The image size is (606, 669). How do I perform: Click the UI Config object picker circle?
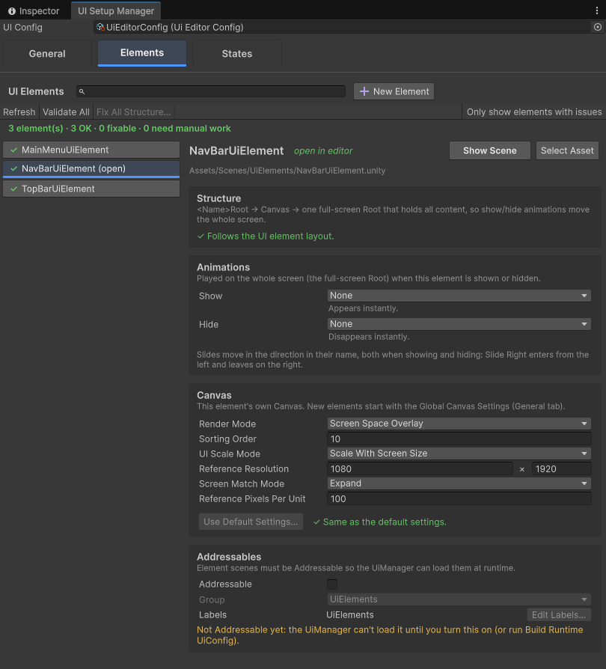point(598,27)
